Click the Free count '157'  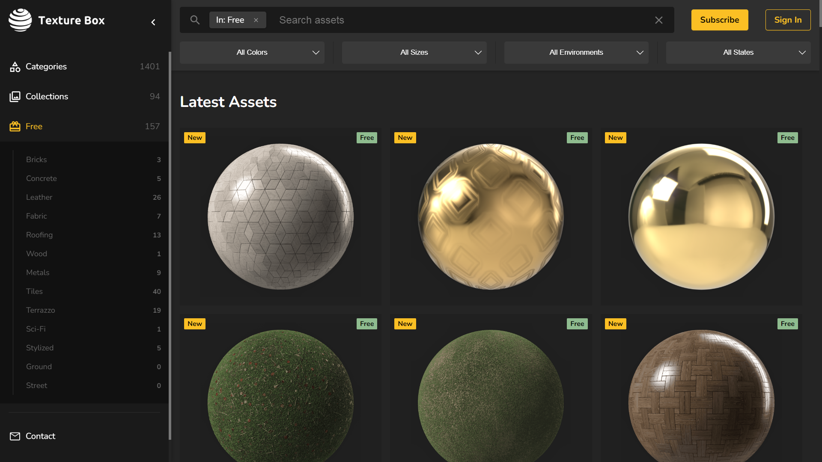[x=152, y=127]
